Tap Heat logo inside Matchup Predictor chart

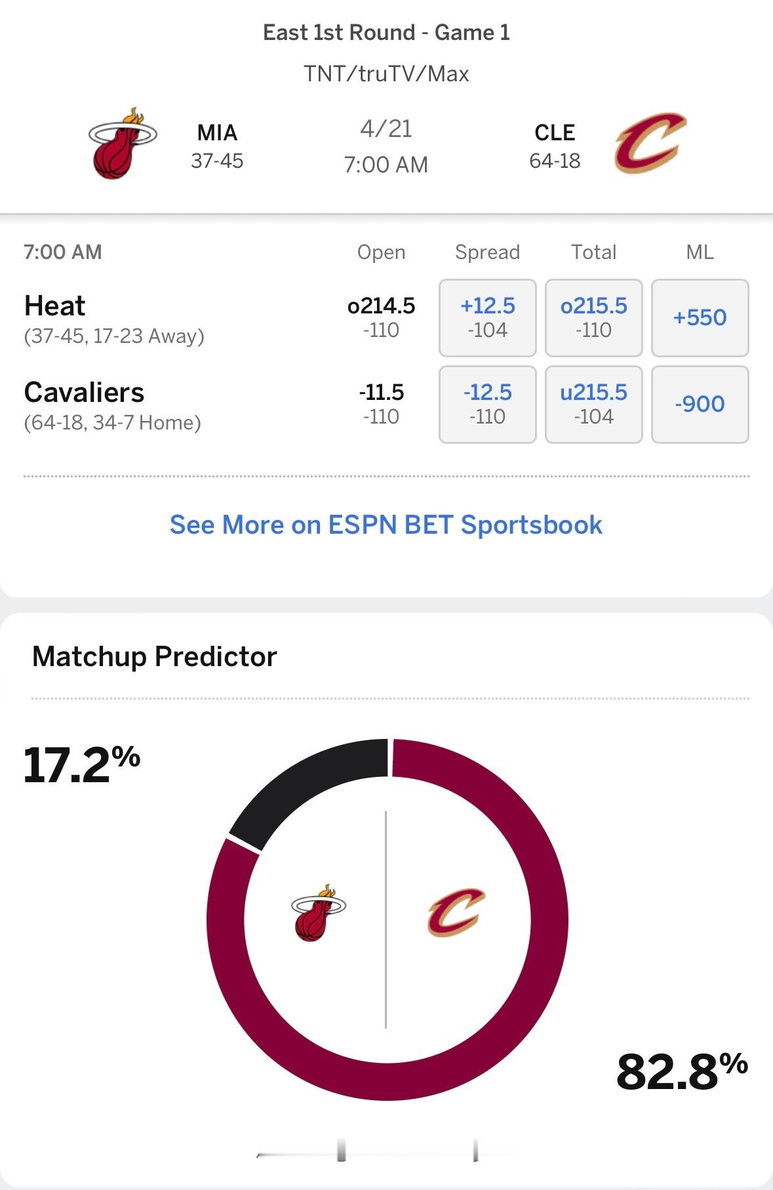point(319,913)
